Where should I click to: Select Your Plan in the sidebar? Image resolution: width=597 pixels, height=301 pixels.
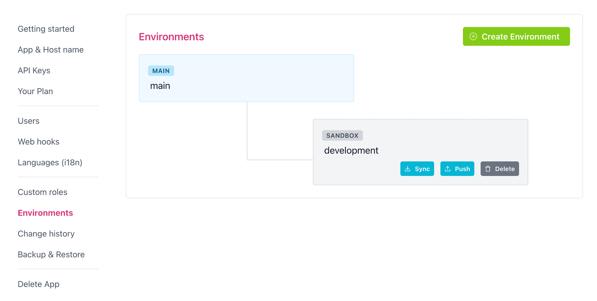pos(35,91)
